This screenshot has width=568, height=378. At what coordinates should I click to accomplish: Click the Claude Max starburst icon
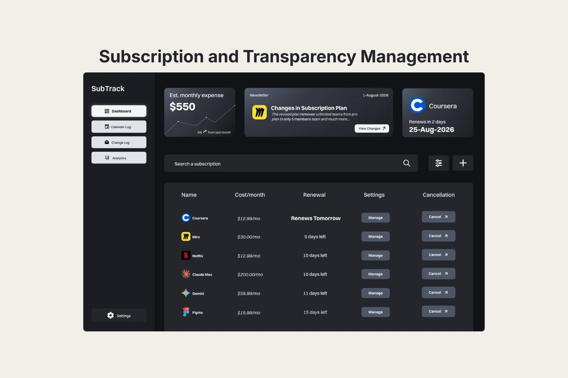(x=186, y=274)
